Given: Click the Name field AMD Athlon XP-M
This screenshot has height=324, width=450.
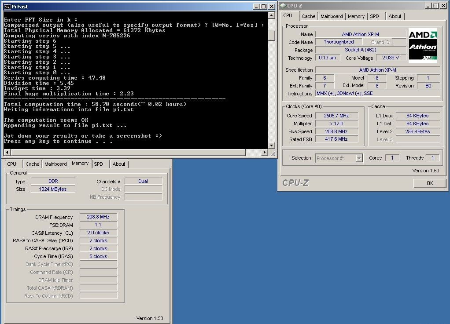Looking at the screenshot, I should pyautogui.click(x=361, y=34).
